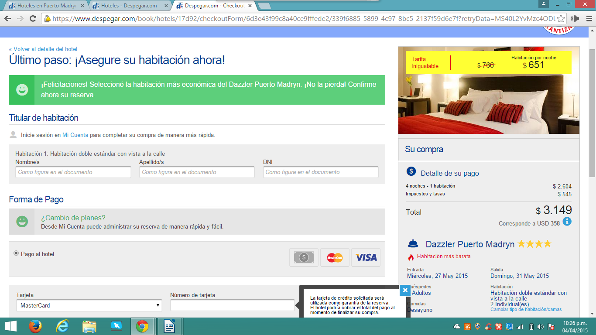
Task: Close the credit card tooltip popup
Action: (x=405, y=290)
